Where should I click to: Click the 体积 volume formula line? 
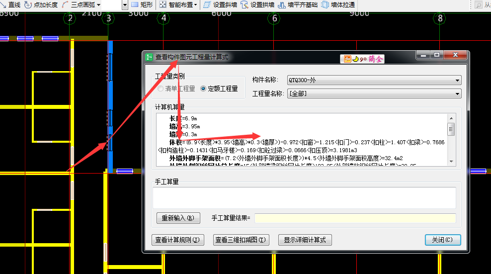(301, 146)
